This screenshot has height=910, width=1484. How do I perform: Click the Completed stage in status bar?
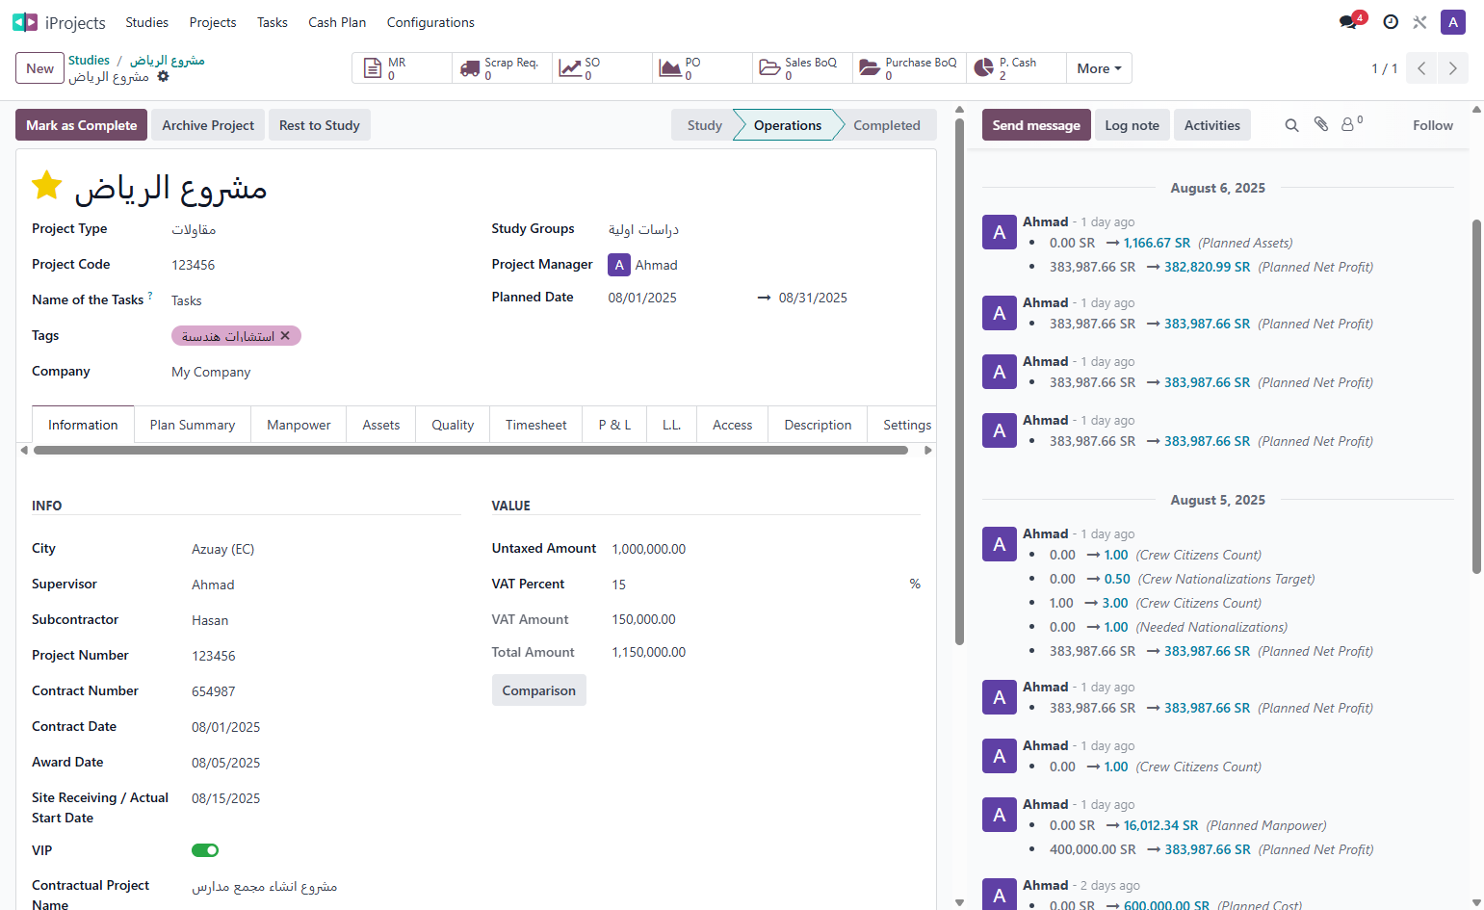[886, 125]
